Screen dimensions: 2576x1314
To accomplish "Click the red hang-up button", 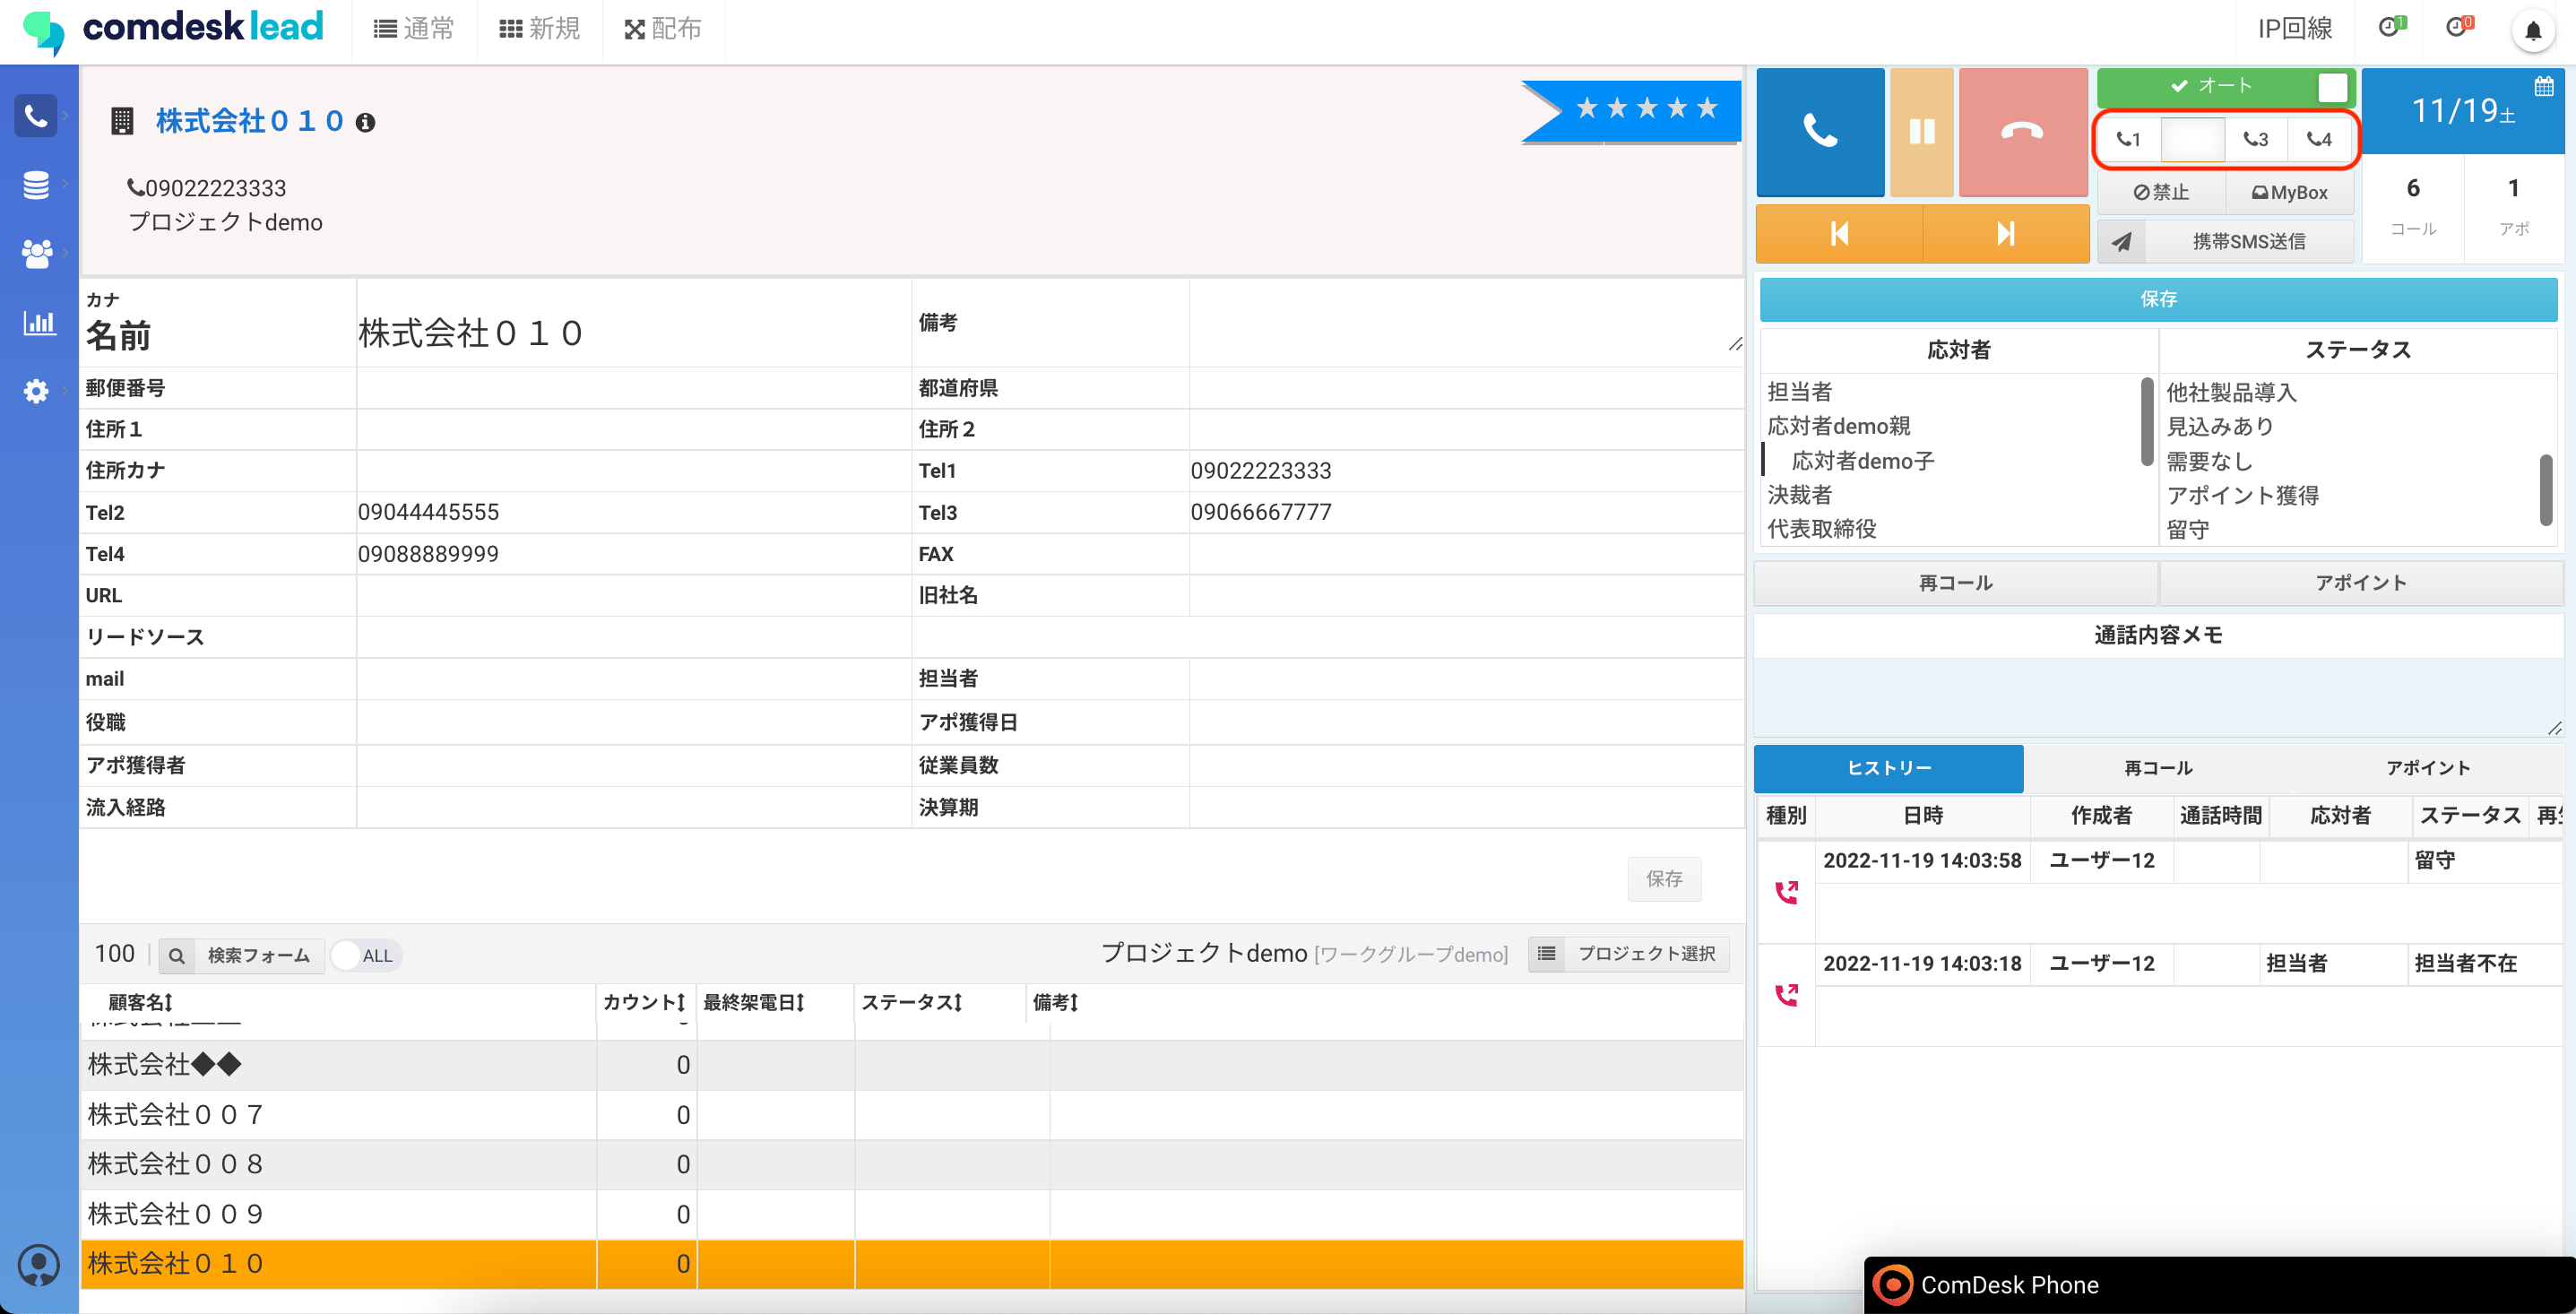I will point(2022,132).
